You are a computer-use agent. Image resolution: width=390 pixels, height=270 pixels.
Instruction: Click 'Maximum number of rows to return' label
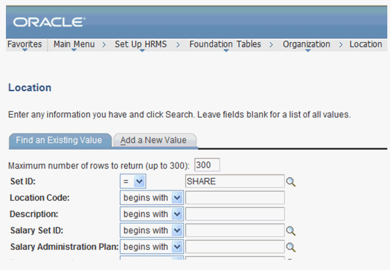pos(99,166)
